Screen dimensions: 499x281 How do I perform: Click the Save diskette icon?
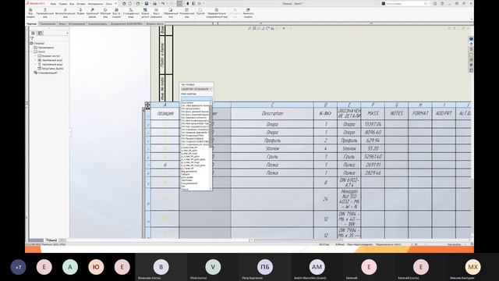pyautogui.click(x=147, y=3)
